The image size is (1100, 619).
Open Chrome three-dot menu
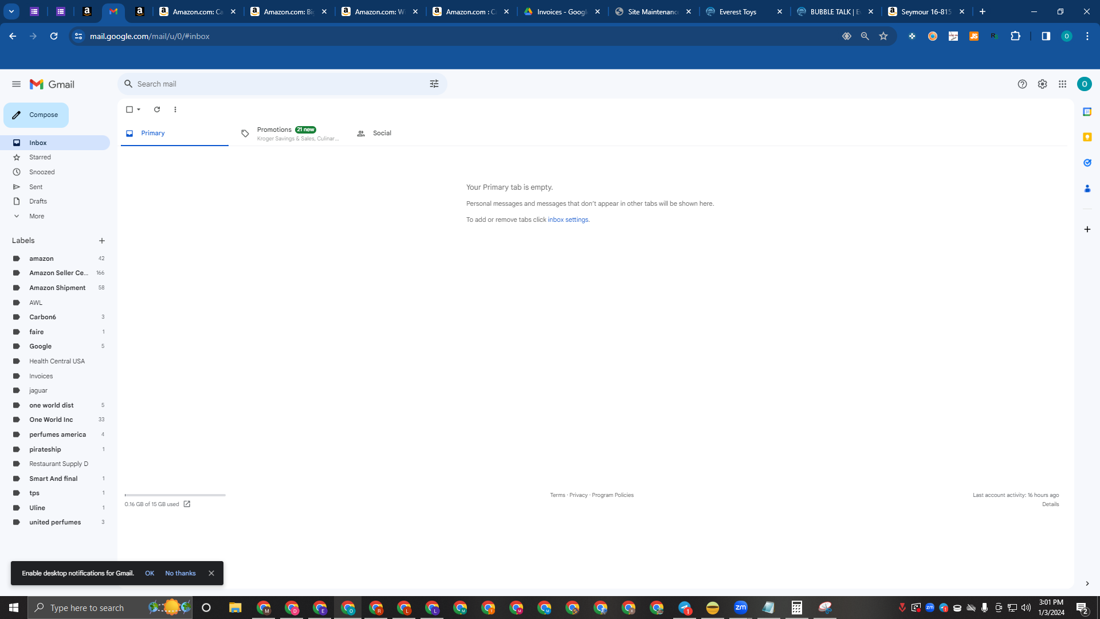(1087, 36)
